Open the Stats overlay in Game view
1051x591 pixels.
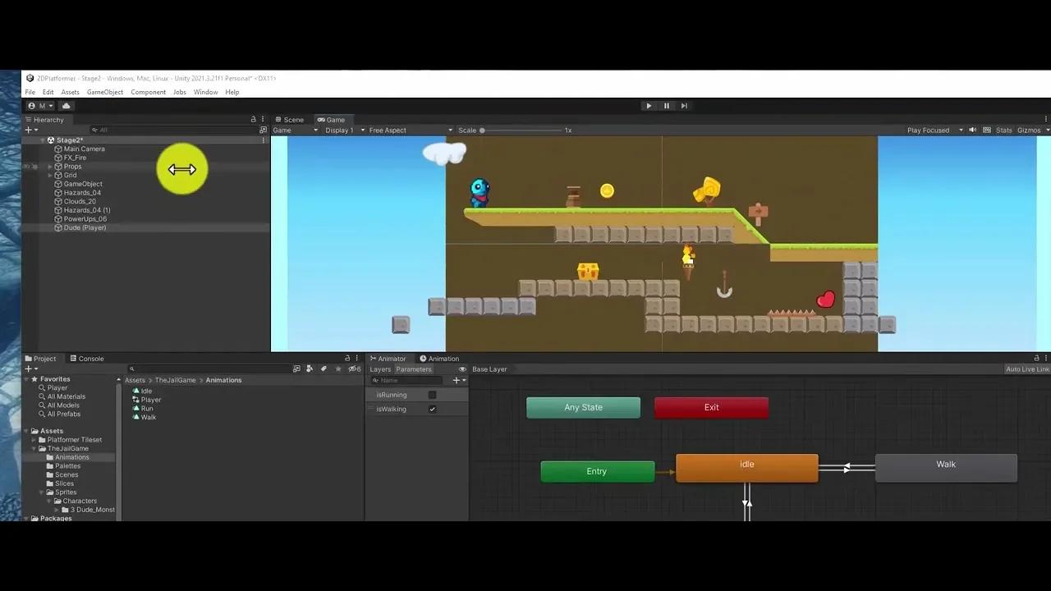coord(1003,130)
